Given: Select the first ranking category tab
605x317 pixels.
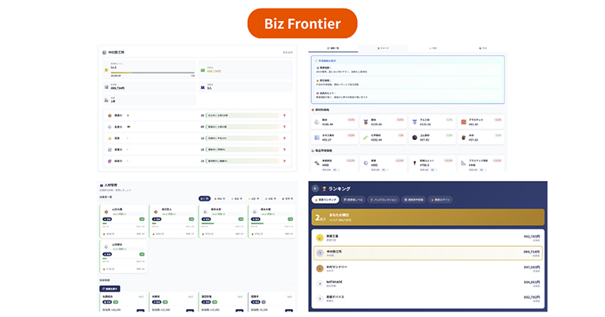Looking at the screenshot, I should [325, 200].
